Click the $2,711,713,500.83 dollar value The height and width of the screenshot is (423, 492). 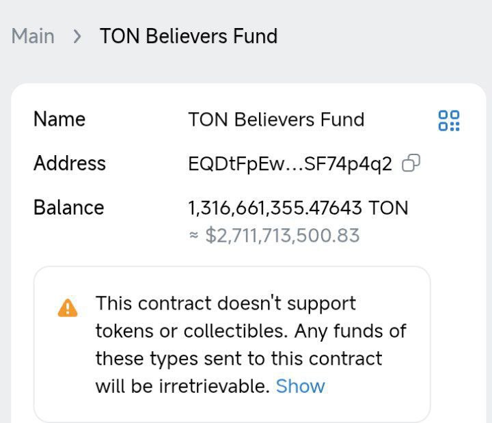point(282,236)
